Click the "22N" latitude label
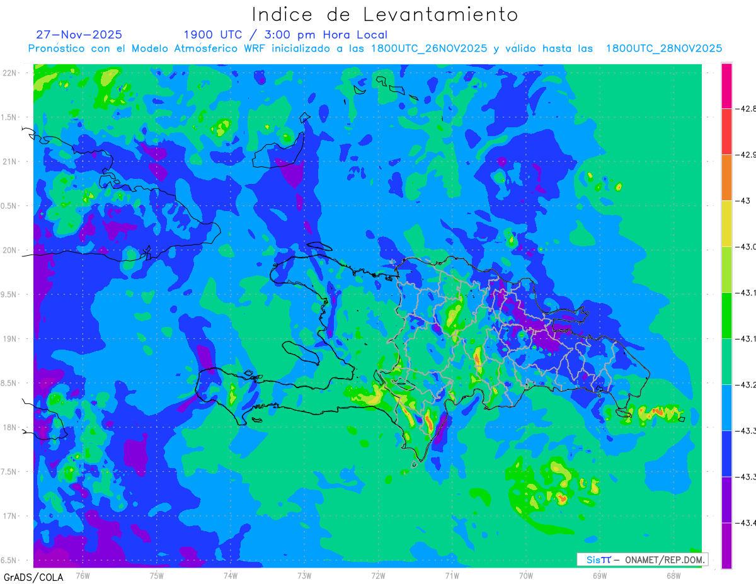This screenshot has height=584, width=756. point(11,72)
